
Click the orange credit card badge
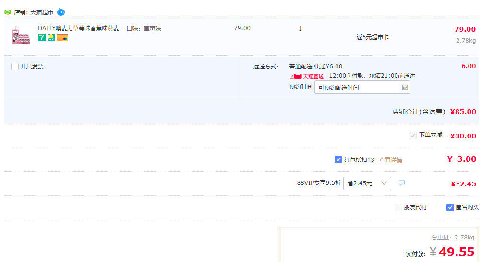click(x=62, y=38)
